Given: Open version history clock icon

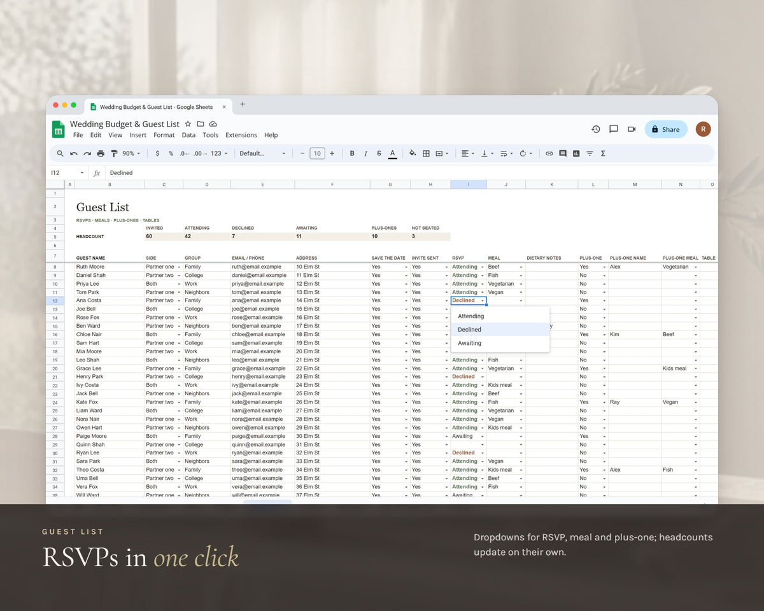Looking at the screenshot, I should (x=596, y=129).
